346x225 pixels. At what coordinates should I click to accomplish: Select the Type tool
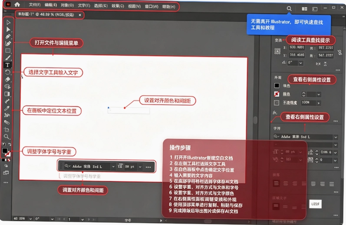coord(7,65)
